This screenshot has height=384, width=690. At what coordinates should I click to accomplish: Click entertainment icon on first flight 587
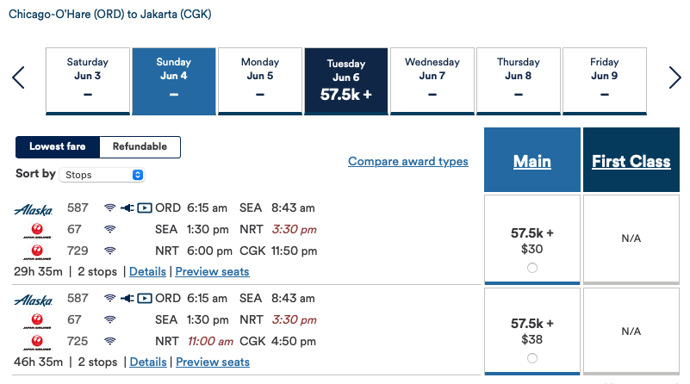coord(145,207)
